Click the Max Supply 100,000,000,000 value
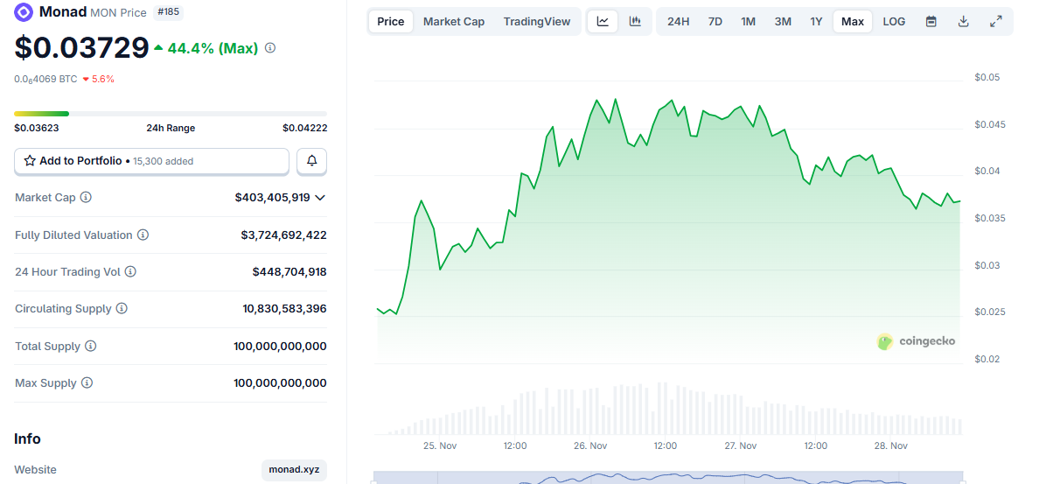Screen dimensions: 1046x484 point(280,383)
